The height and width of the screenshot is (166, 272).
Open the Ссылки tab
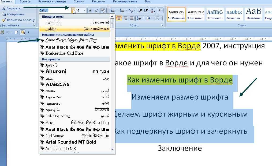[x=79, y=2]
